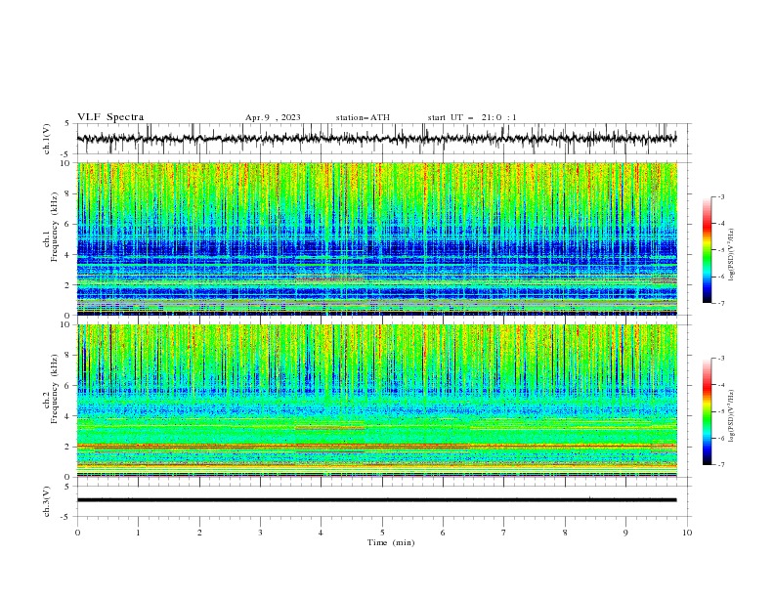Click the ch.3 voltage waveform band
Image resolution: width=774 pixels, height=598 pixels.
[x=376, y=500]
